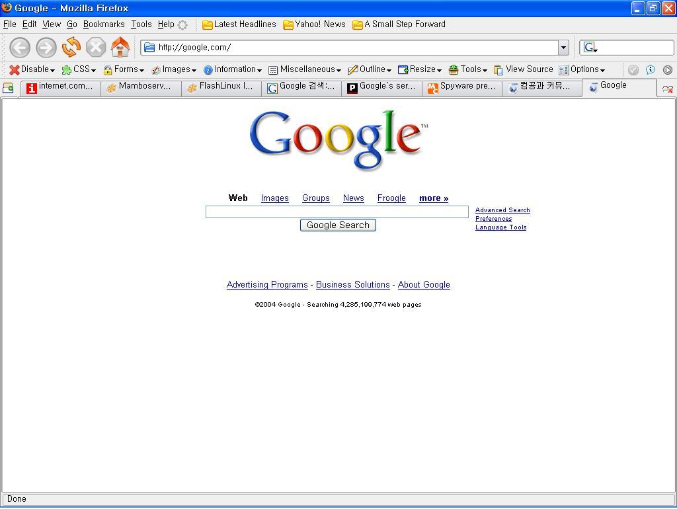Viewport: 677px width, 509px height.
Task: Switch to the internet.com tab
Action: (61, 89)
